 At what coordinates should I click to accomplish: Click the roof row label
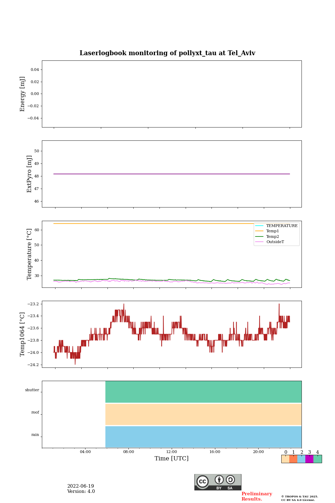coord(35,413)
